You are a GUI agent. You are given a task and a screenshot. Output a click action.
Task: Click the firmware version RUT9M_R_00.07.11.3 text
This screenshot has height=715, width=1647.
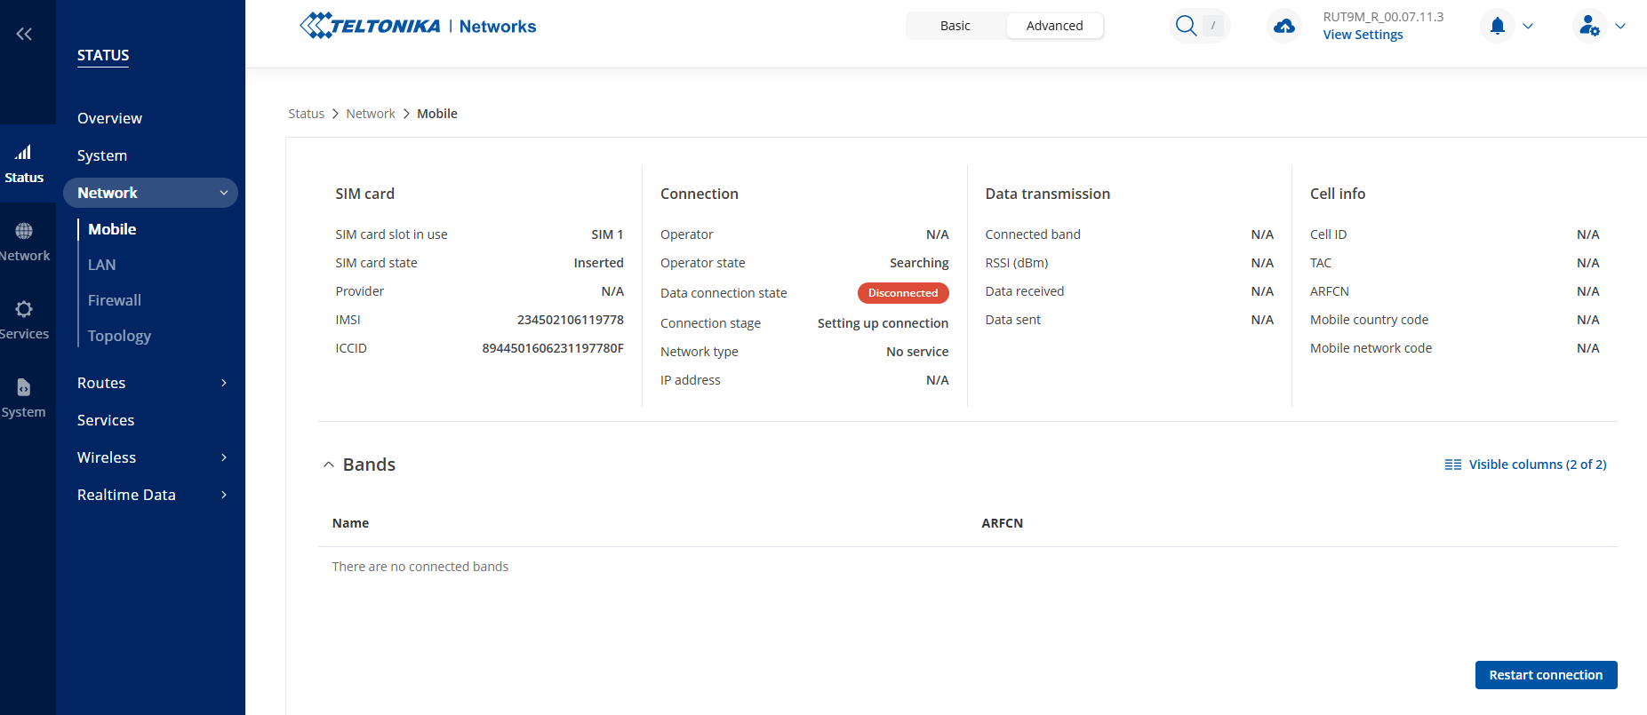tap(1383, 17)
